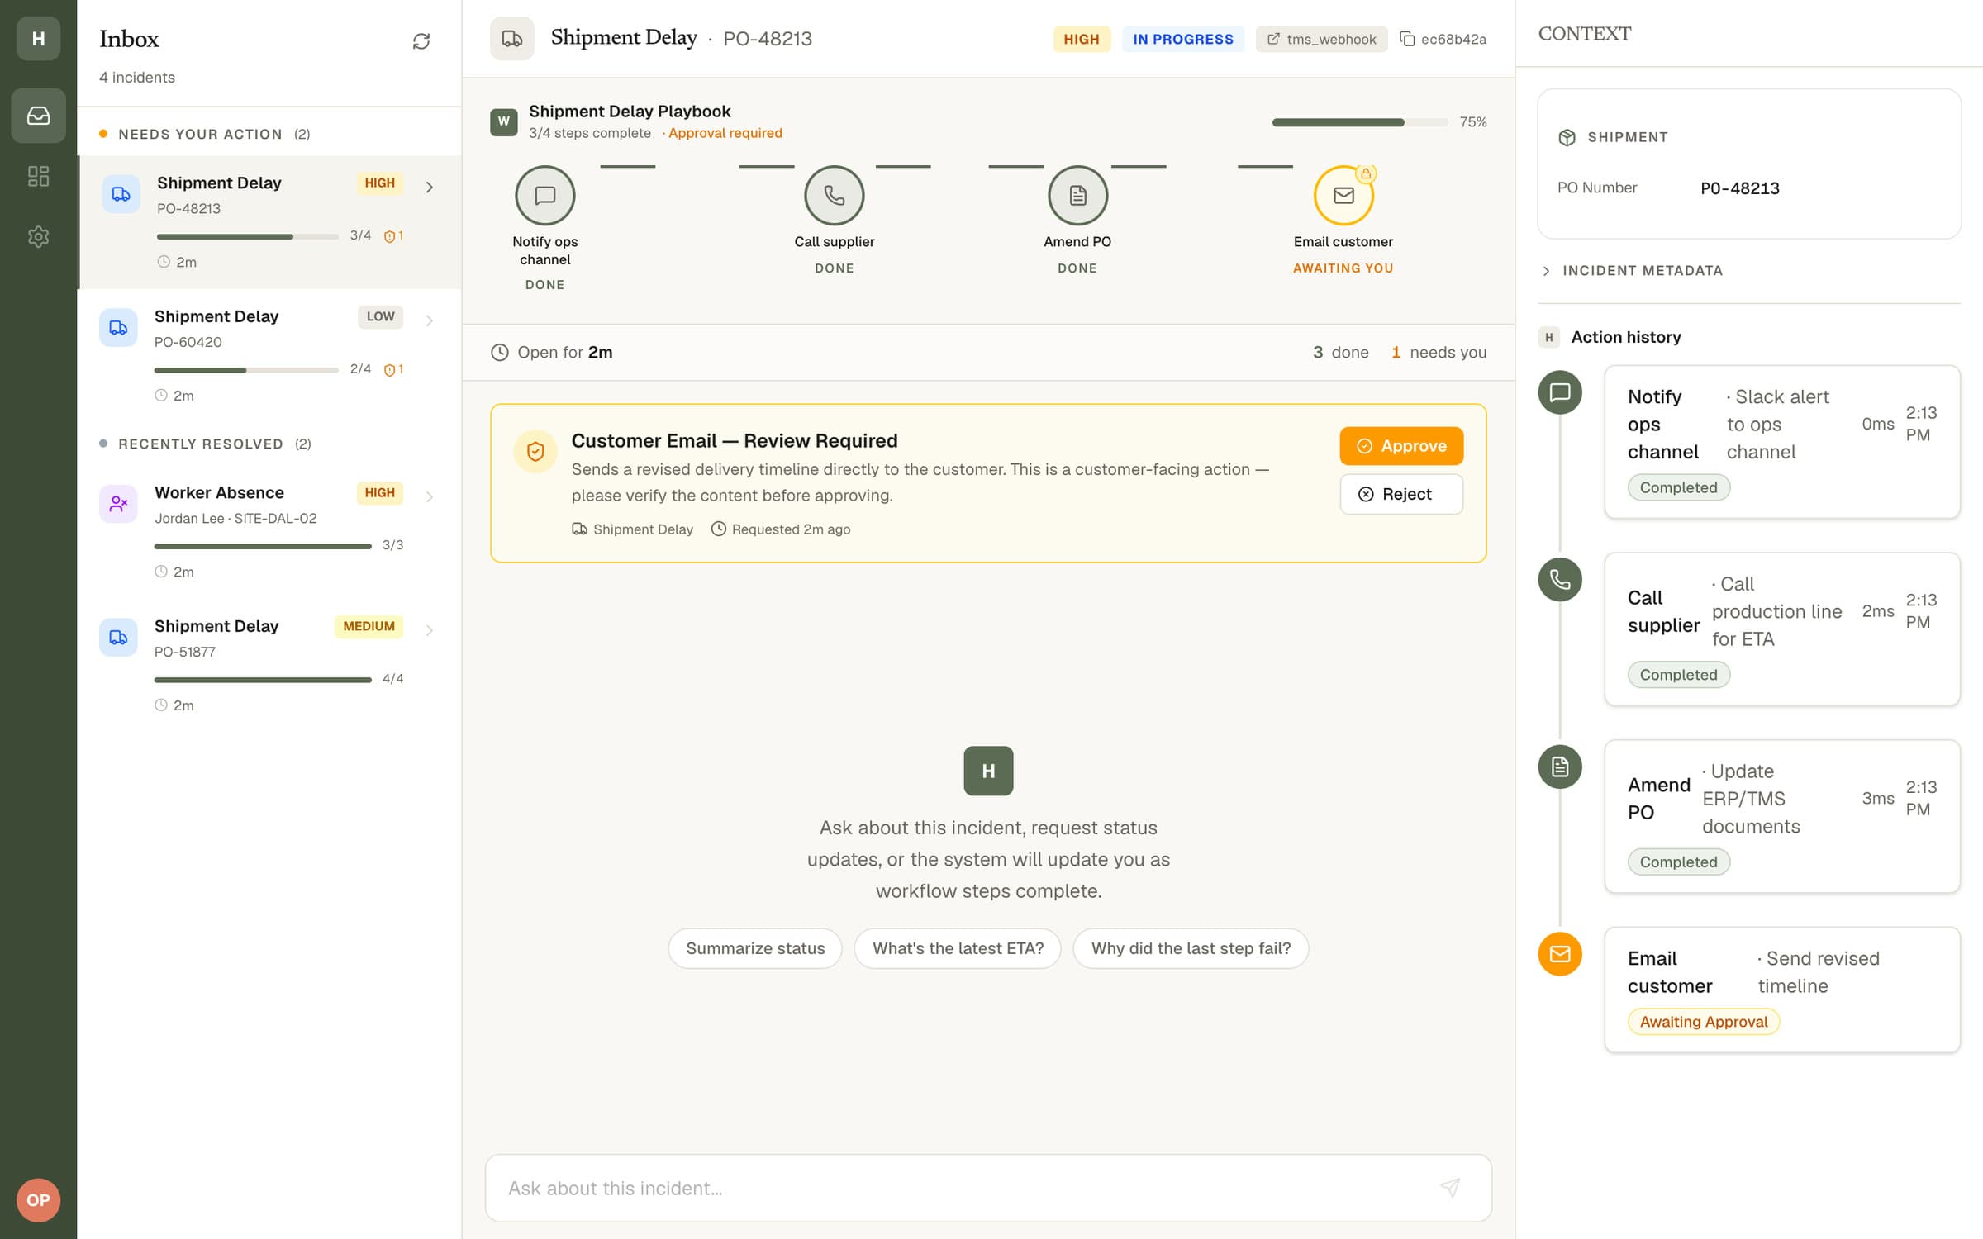1983x1239 pixels.
Task: Click the Awaiting Approval status pill
Action: click(x=1704, y=1022)
